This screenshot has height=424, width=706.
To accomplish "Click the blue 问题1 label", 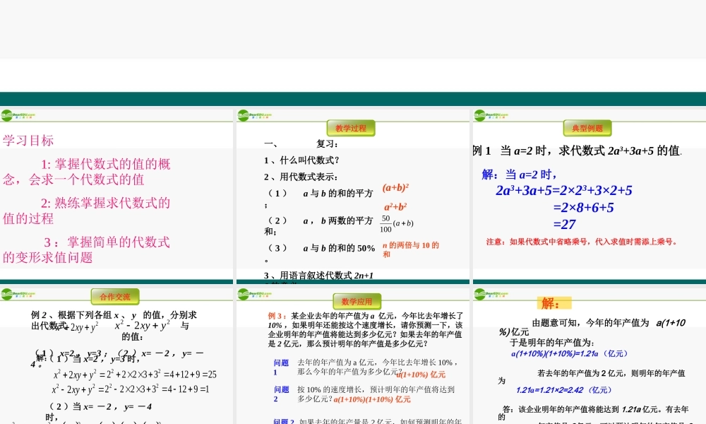I will (x=281, y=367).
